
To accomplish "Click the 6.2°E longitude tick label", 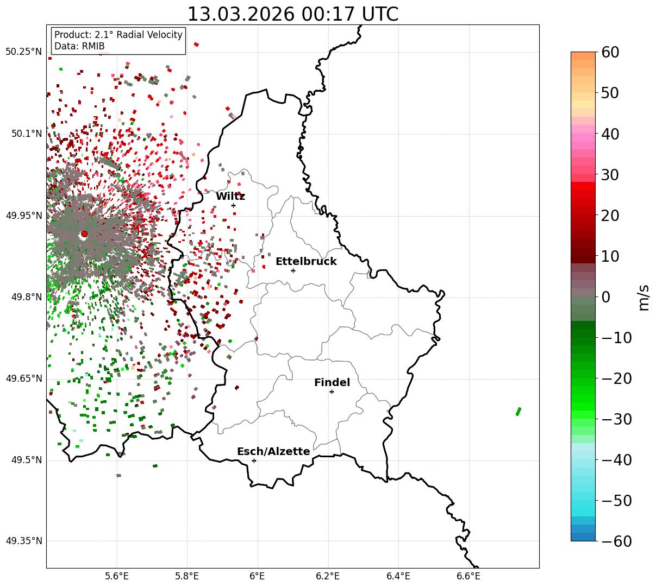I will click(x=328, y=576).
